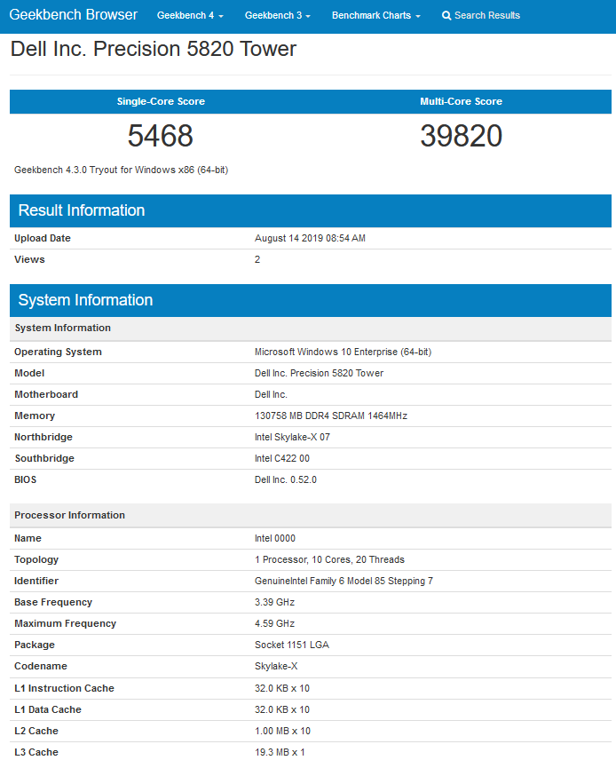This screenshot has height=768, width=616.
Task: Click the Northbridge value Intel Skylake-X 07
Action: click(x=292, y=437)
